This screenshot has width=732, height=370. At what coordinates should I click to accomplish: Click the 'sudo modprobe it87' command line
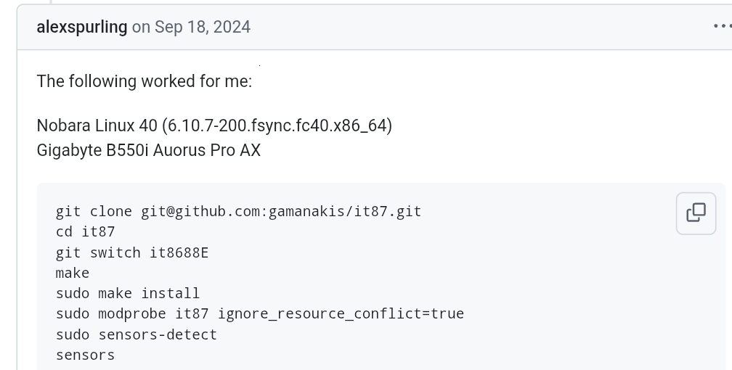point(260,313)
